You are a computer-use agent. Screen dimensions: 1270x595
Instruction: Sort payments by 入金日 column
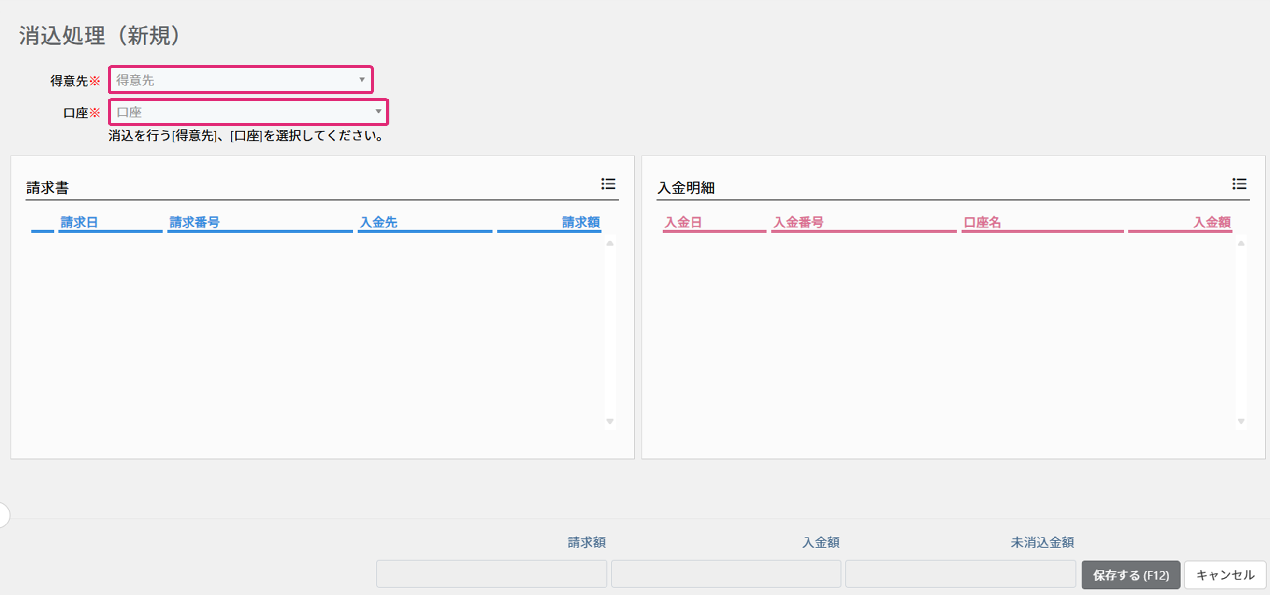(683, 223)
